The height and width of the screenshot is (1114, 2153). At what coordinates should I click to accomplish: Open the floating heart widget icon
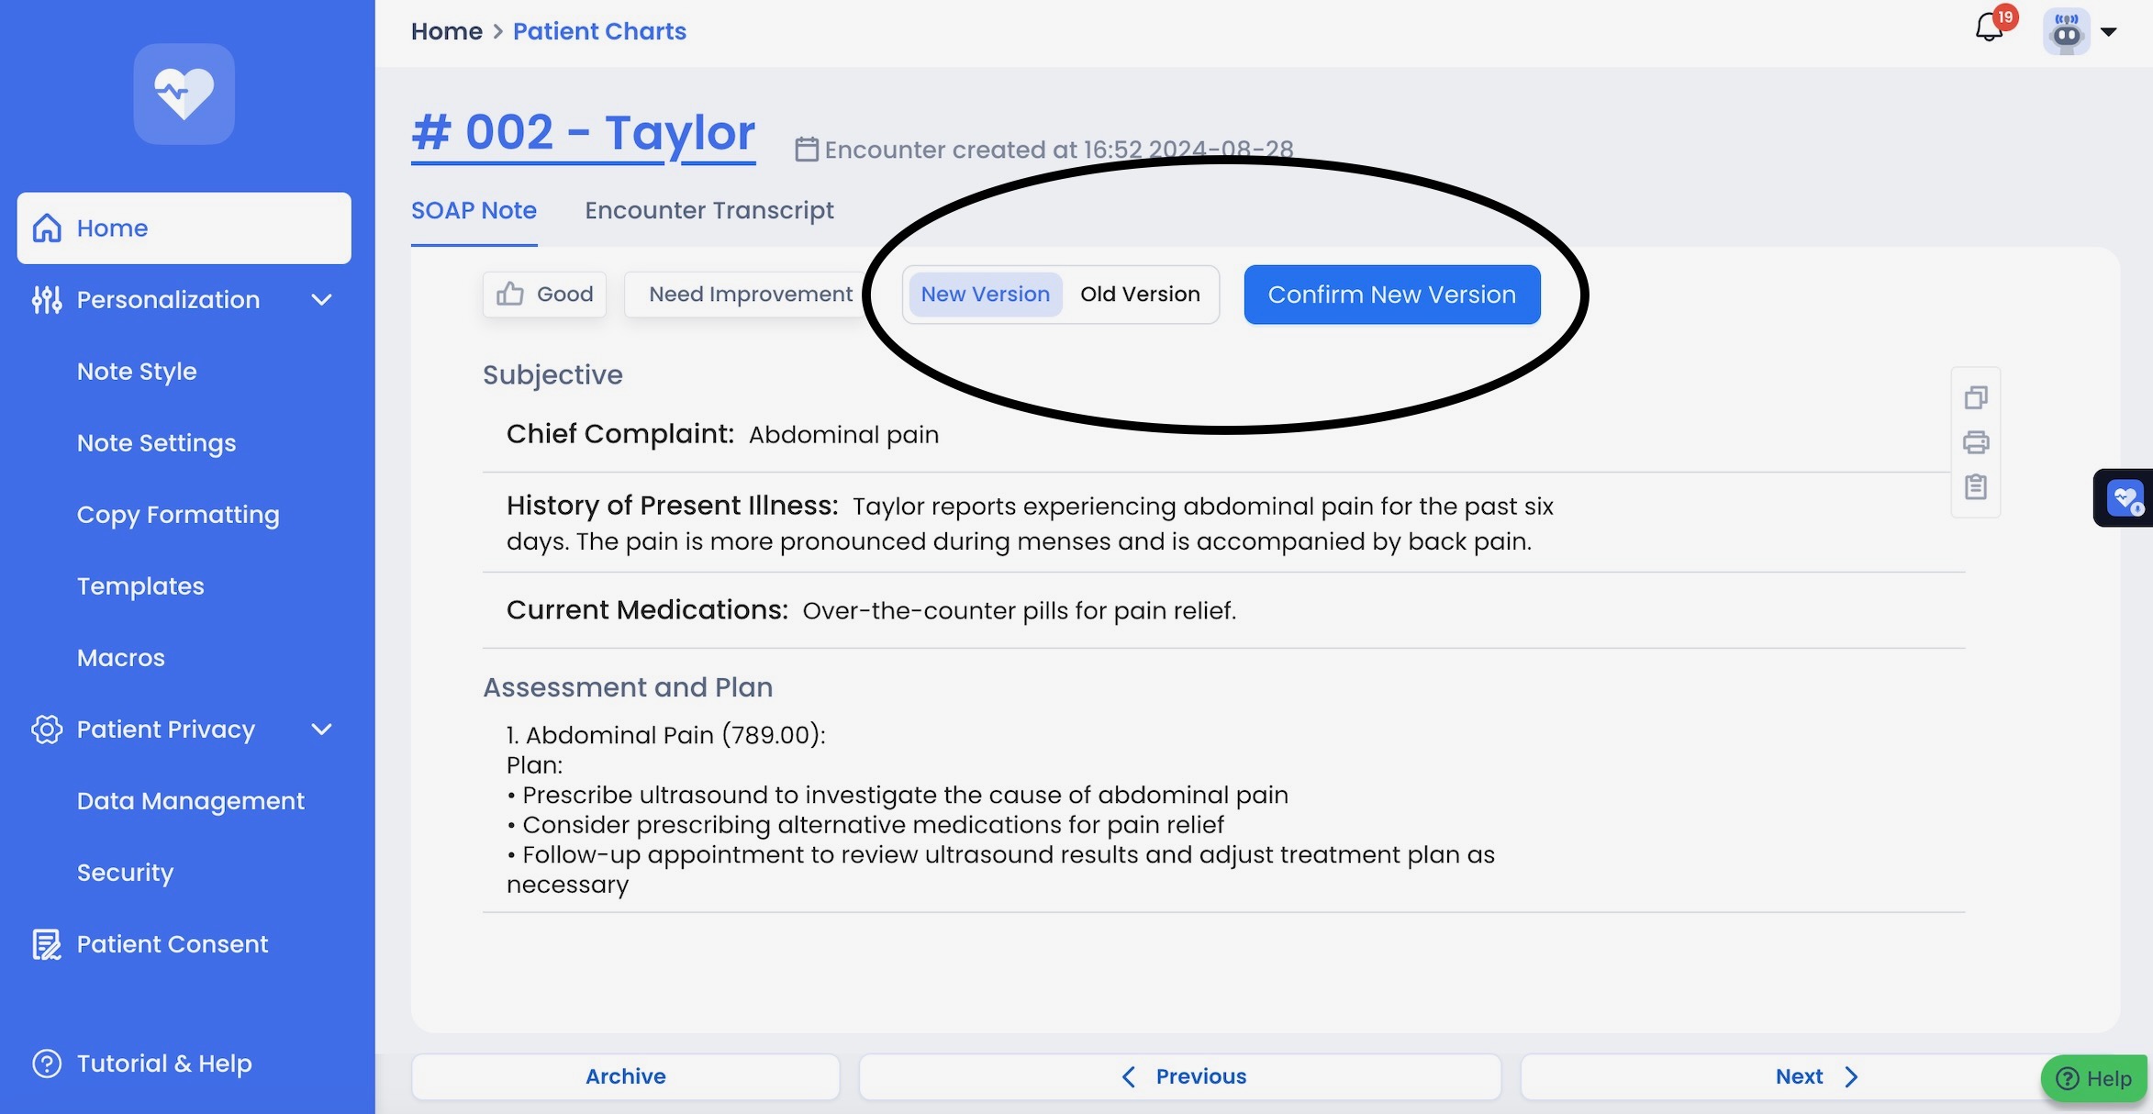coord(2125,498)
